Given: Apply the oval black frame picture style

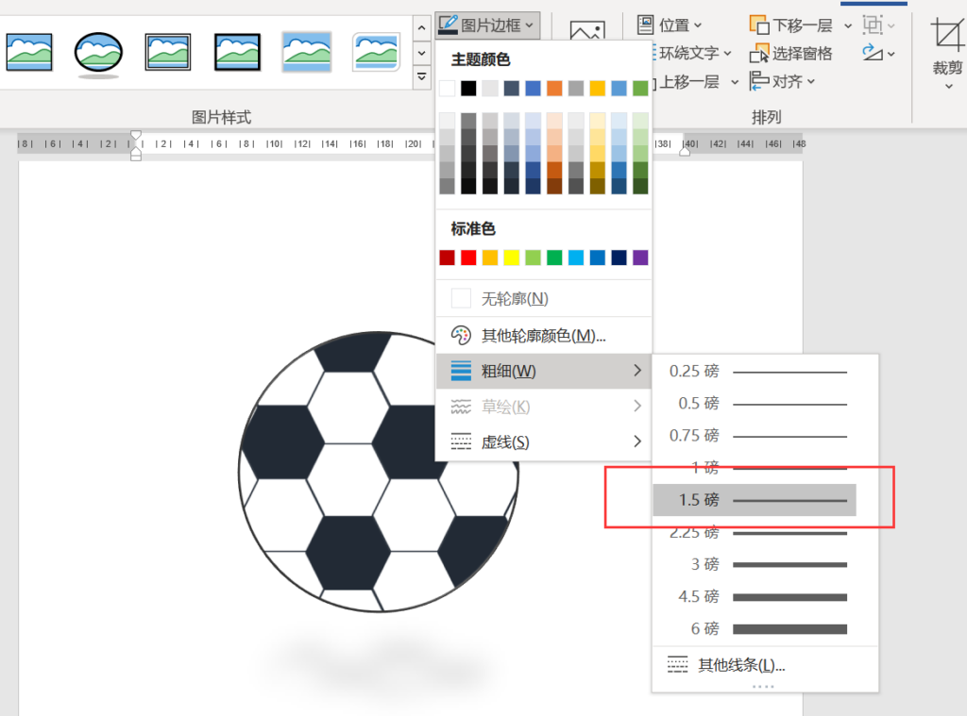Looking at the screenshot, I should click(98, 53).
